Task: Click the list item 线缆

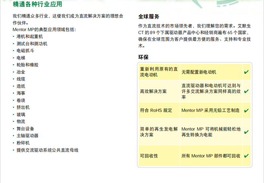Action: pos(21,79)
